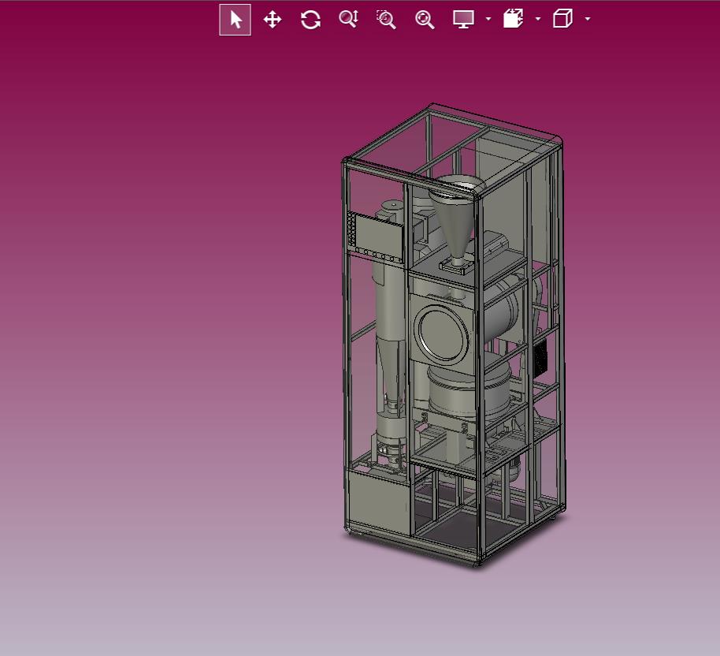Select the solid base panel at cabinet bottom-left
720x656 pixels.
(x=378, y=501)
